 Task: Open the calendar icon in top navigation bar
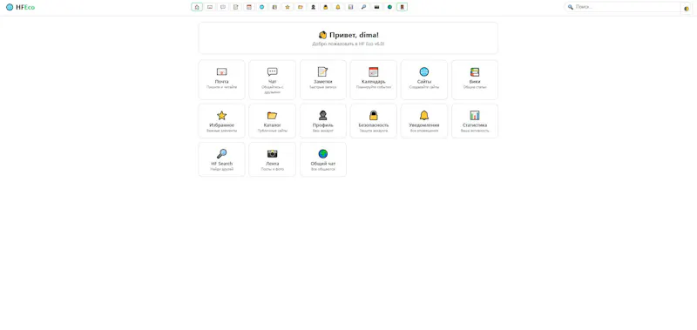point(249,7)
